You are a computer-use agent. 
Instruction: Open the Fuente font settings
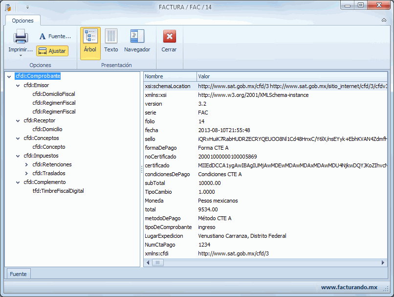55,36
